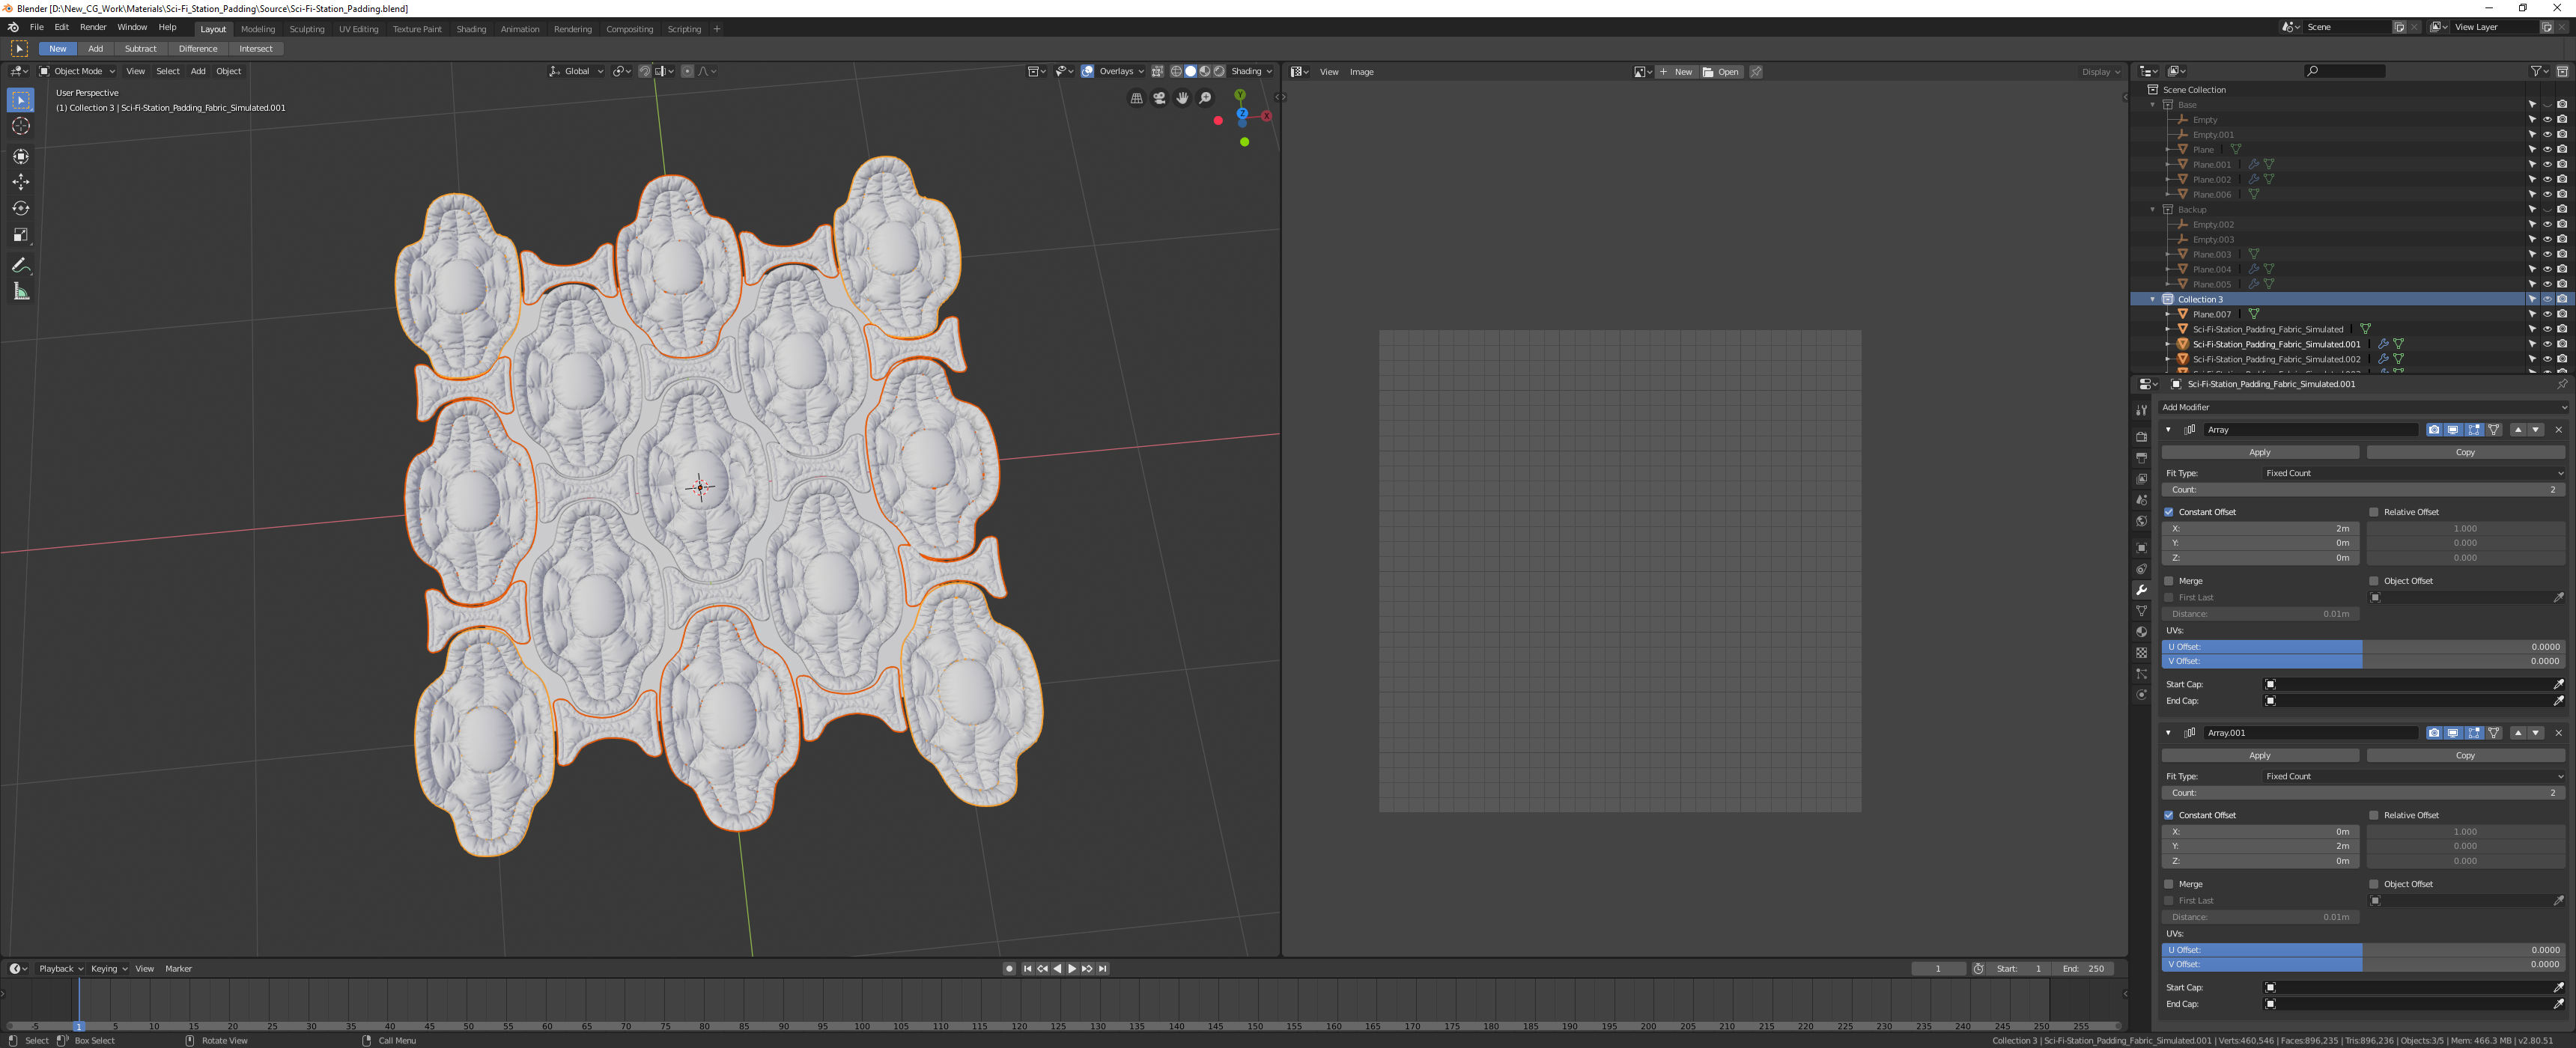The height and width of the screenshot is (1048, 2576).
Task: Open the World properties tab
Action: tap(2141, 521)
